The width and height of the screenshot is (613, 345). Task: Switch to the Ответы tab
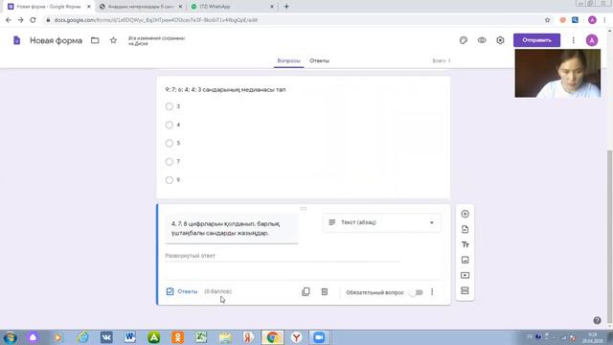click(319, 60)
